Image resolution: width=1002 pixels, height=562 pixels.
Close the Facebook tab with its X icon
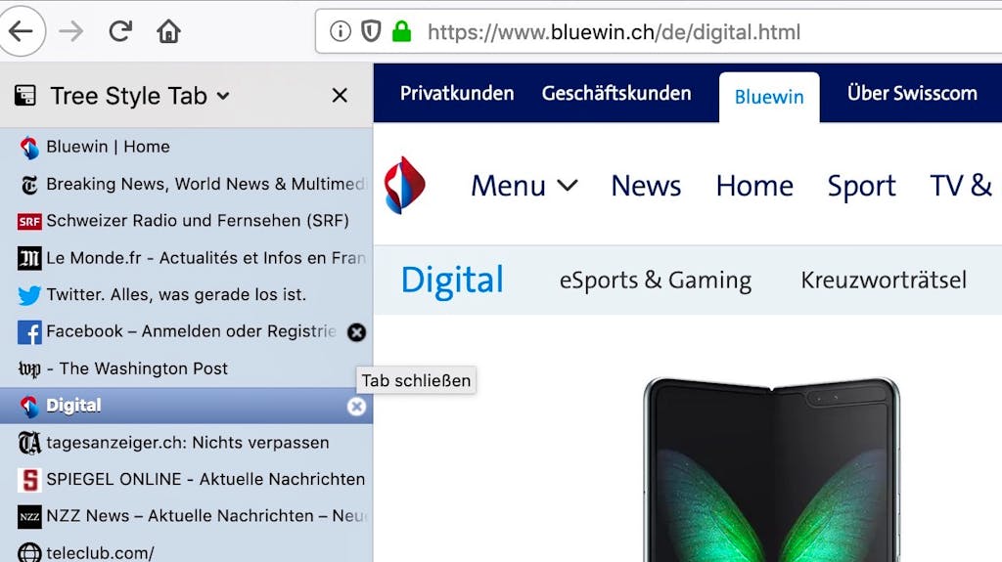pyautogui.click(x=356, y=332)
